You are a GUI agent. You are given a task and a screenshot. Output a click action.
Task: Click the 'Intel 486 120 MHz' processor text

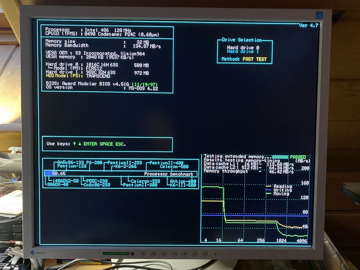(108, 30)
